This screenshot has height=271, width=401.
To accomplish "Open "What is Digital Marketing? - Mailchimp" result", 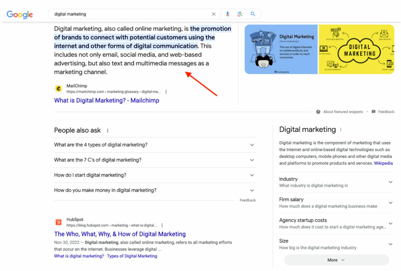I will pos(107,100).
